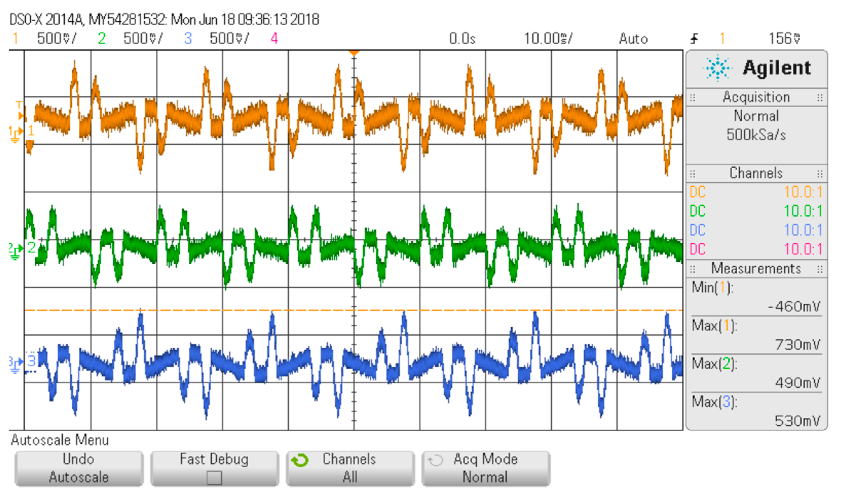The height and width of the screenshot is (500, 842).
Task: Select channel 4 indicator in status bar
Action: click(x=274, y=38)
